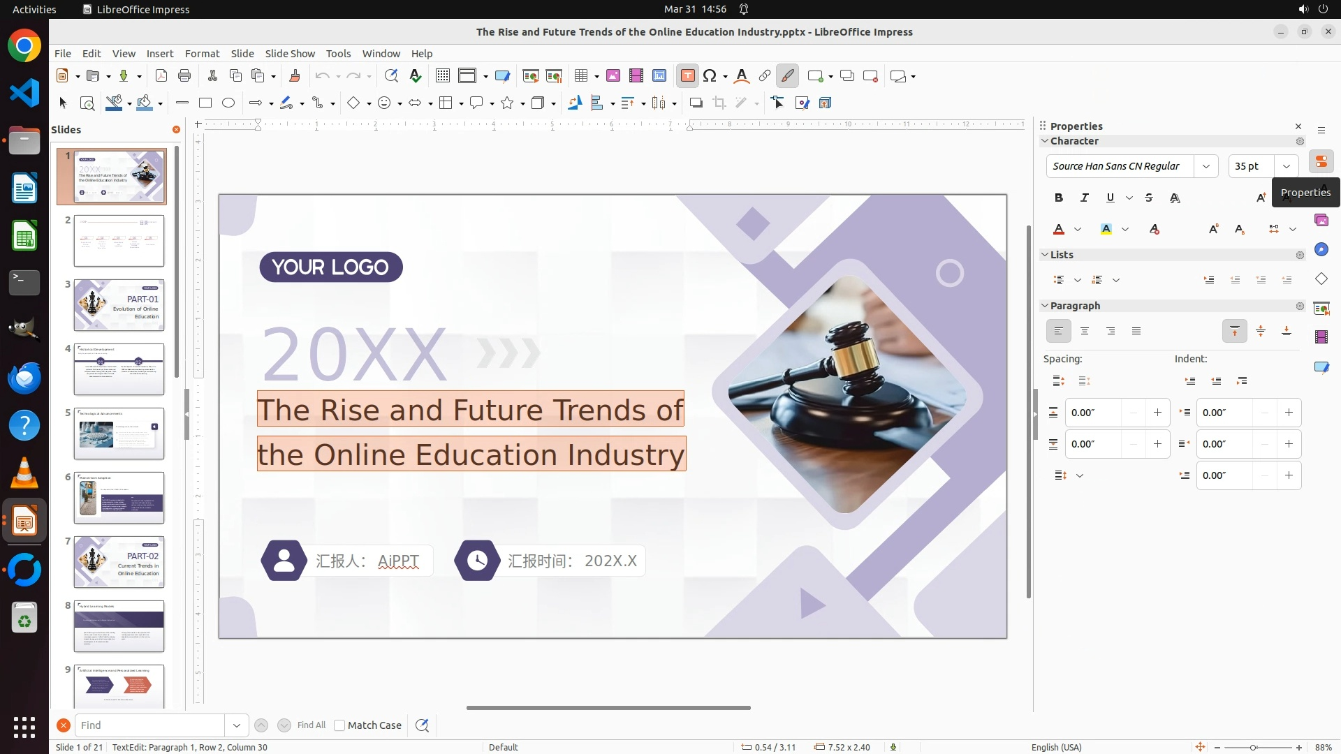
Task: Enable the Match Case checkbox
Action: pos(339,725)
